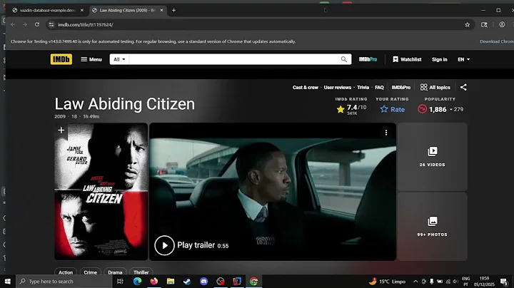Select the Action genre chip
The width and height of the screenshot is (514, 288).
(x=66, y=272)
